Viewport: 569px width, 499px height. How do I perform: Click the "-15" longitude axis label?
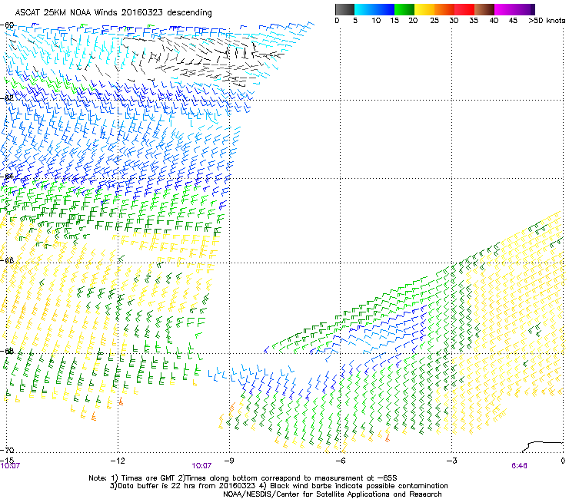click(7, 460)
